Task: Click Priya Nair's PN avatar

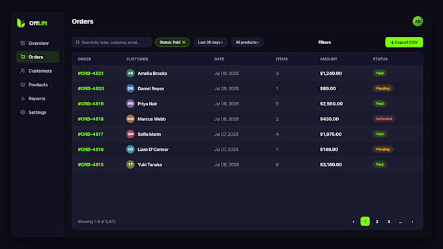Action: (130, 104)
